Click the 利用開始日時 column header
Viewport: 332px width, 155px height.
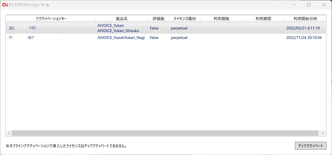pos(305,19)
